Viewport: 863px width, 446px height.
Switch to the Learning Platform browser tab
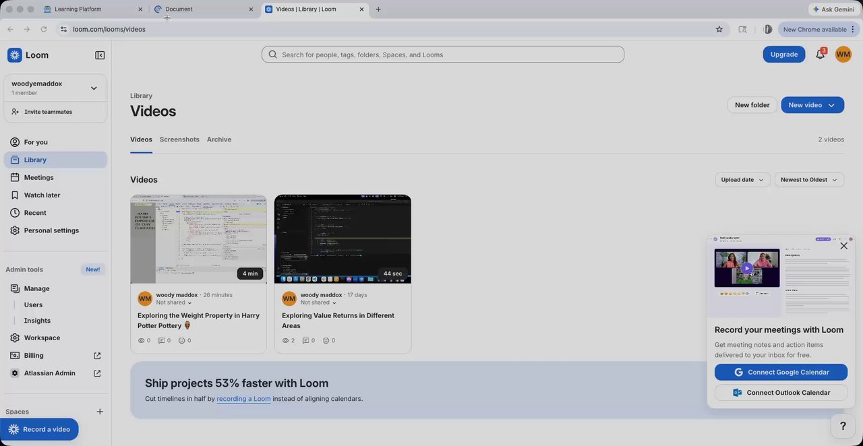[92, 9]
